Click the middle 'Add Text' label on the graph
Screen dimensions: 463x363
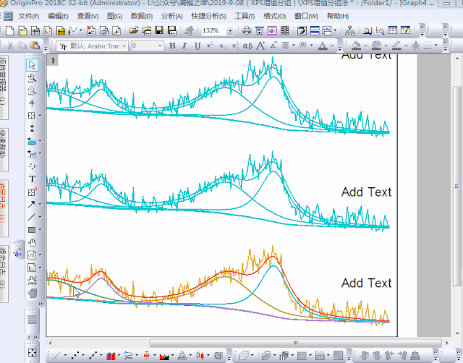pyautogui.click(x=366, y=192)
